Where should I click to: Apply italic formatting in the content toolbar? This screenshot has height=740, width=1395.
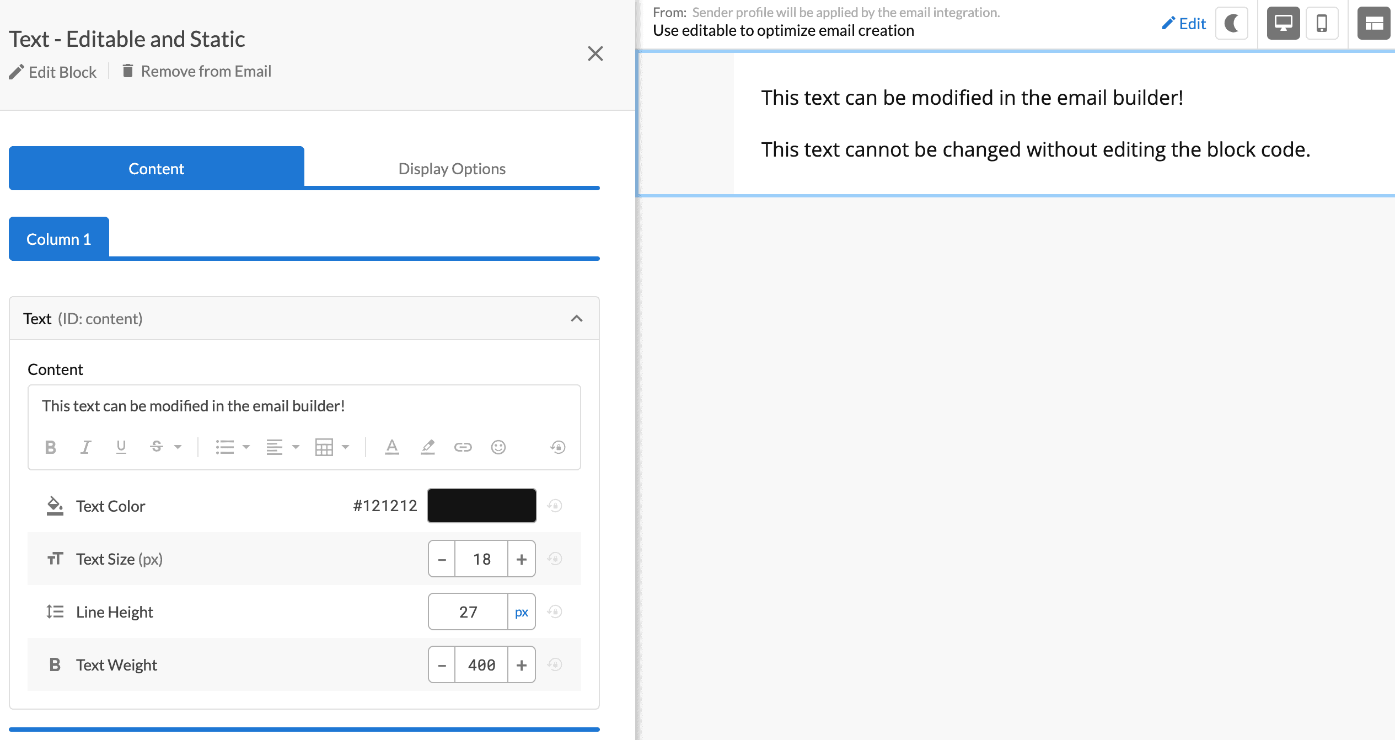tap(85, 447)
